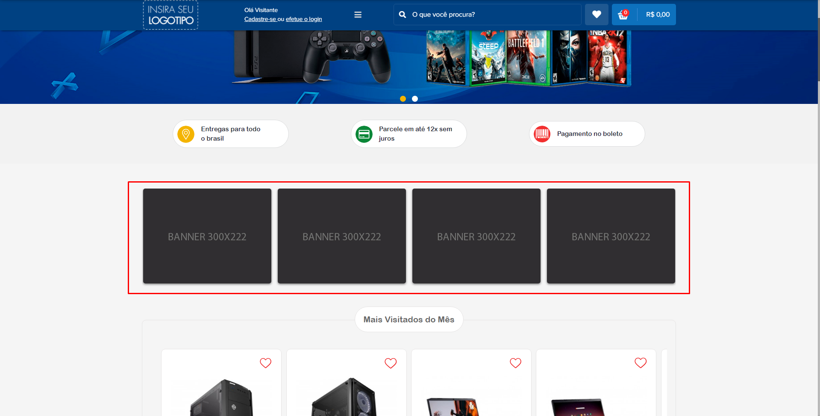
Task: Click the 'Olá Visitante' greeting
Action: point(261,10)
